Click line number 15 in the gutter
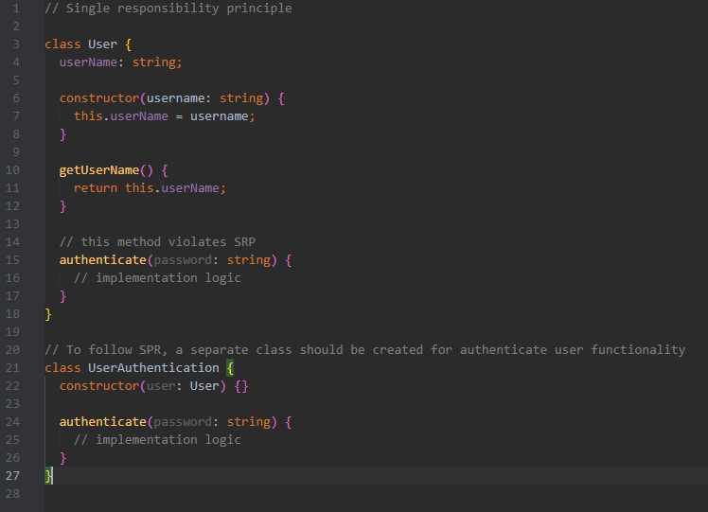The width and height of the screenshot is (708, 512). [12, 260]
